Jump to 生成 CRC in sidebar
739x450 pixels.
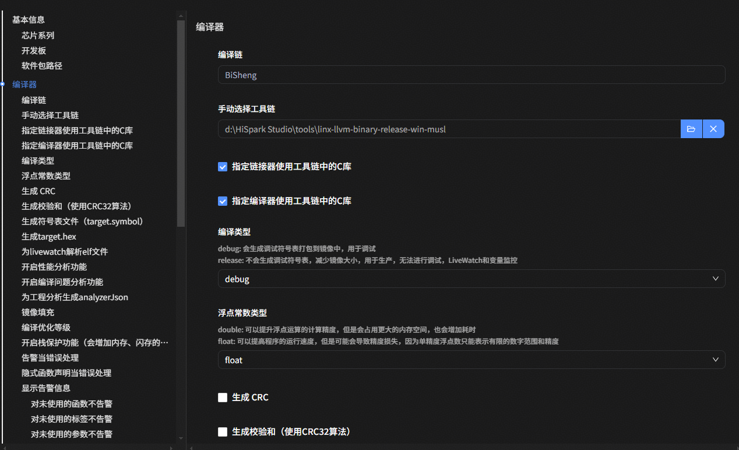click(x=38, y=191)
